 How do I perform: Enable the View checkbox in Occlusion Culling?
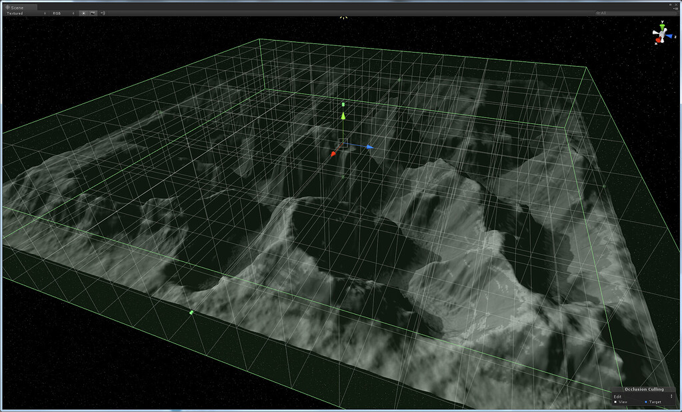pos(615,402)
